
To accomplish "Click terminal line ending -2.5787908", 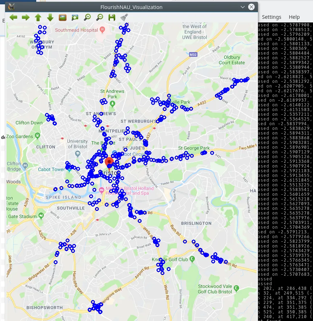I will (x=285, y=25).
